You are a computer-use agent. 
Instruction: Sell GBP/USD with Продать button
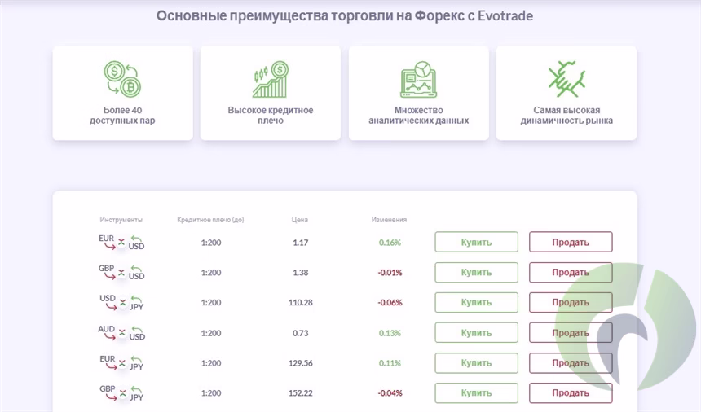pyautogui.click(x=571, y=272)
